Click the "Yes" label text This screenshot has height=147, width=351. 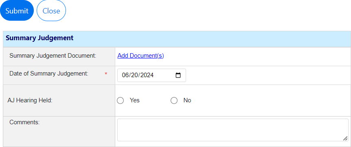[134, 101]
